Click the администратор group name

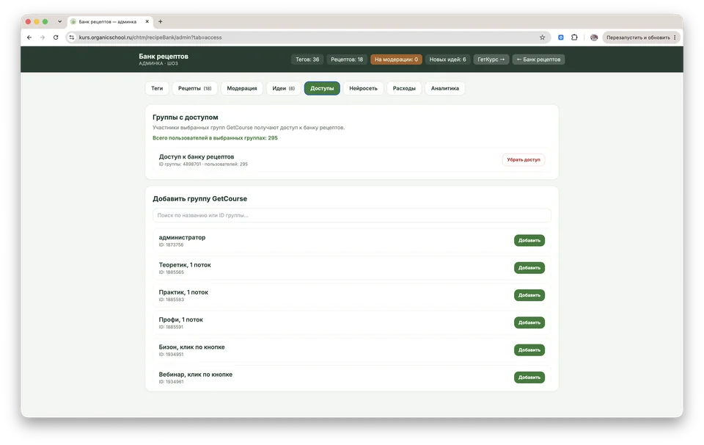182,237
